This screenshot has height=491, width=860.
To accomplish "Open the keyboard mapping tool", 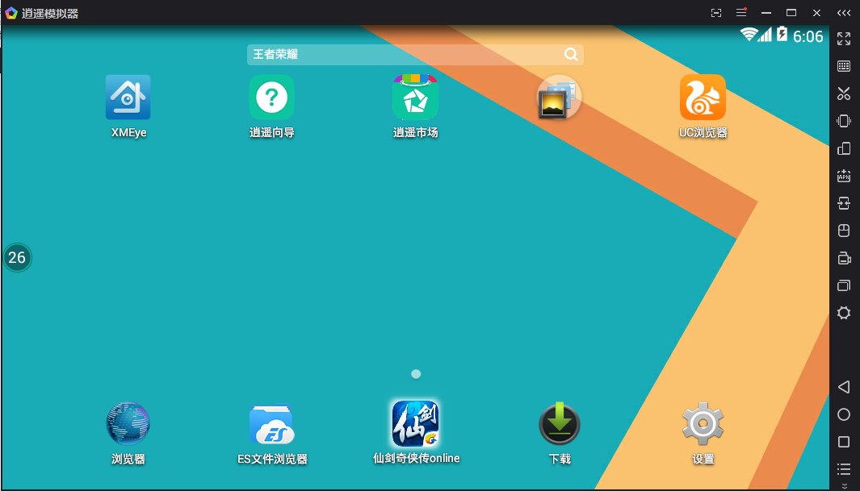I will pyautogui.click(x=844, y=66).
